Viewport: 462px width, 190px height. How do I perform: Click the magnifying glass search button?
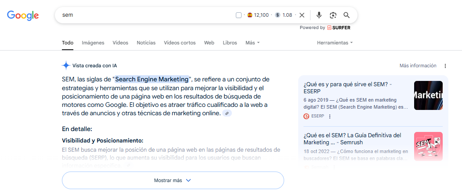point(346,15)
